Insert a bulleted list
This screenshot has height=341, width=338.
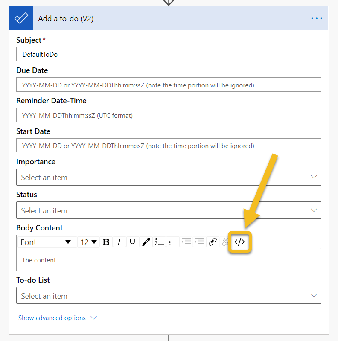160,242
